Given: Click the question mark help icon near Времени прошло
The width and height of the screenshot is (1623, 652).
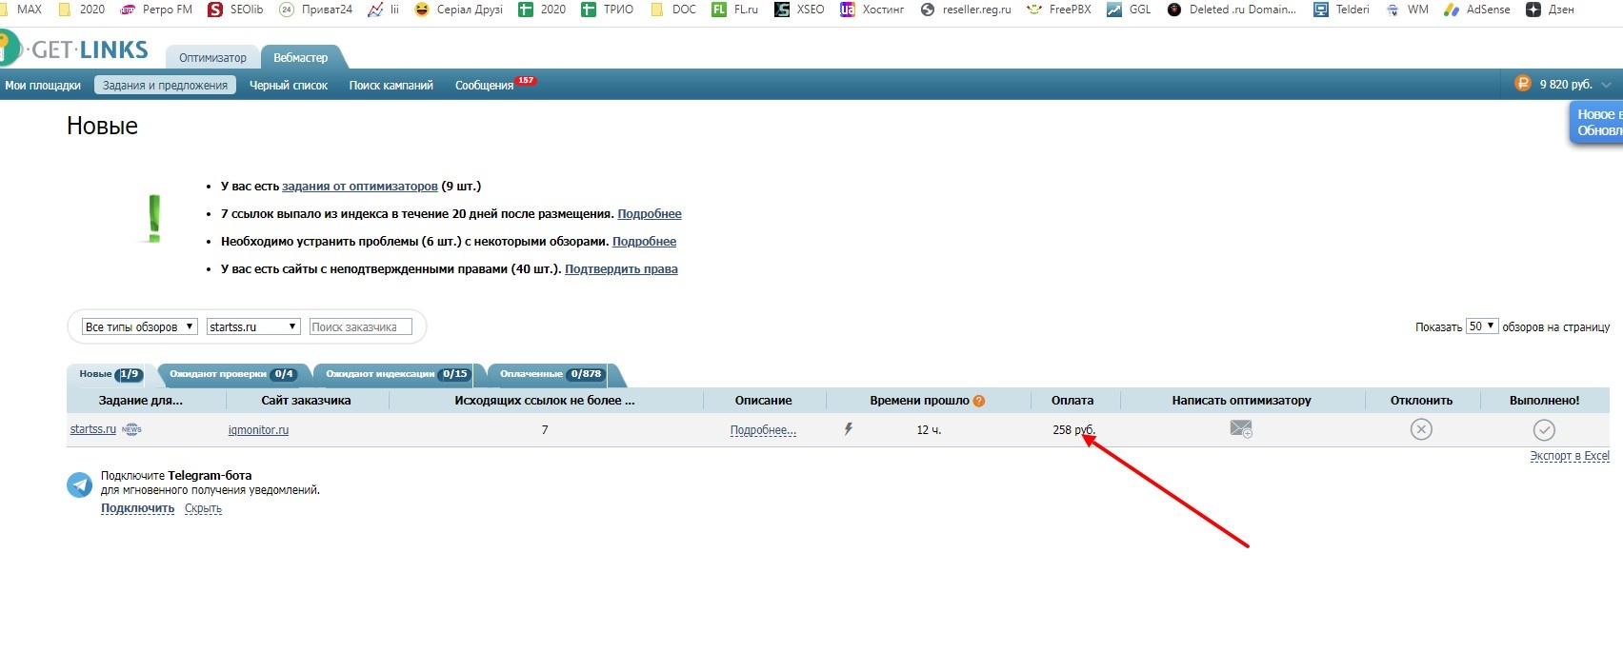Looking at the screenshot, I should tap(979, 402).
